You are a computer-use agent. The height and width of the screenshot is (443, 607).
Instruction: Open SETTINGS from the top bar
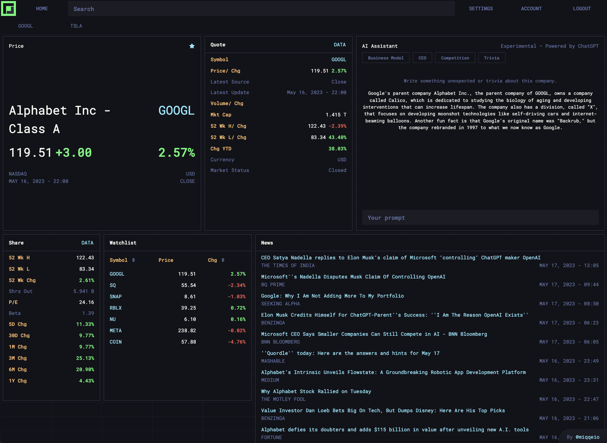(x=481, y=8)
